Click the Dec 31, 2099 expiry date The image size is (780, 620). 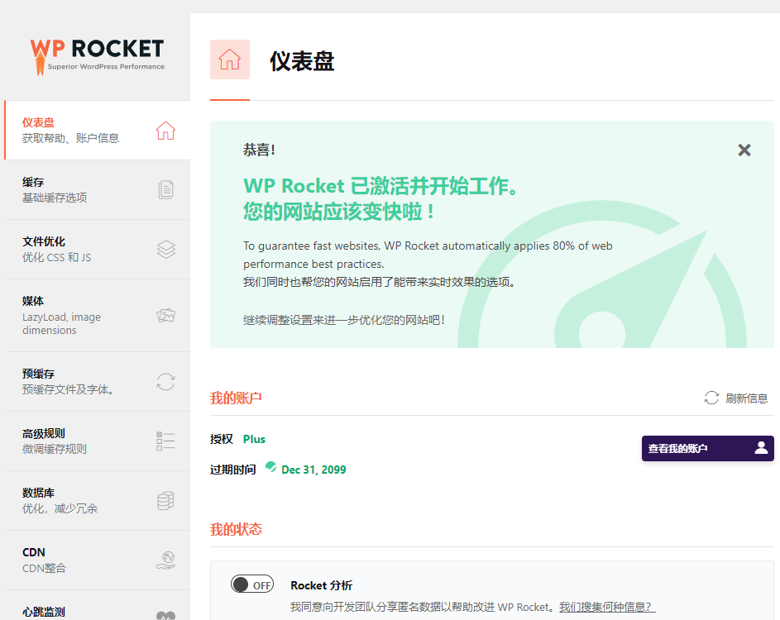(313, 470)
